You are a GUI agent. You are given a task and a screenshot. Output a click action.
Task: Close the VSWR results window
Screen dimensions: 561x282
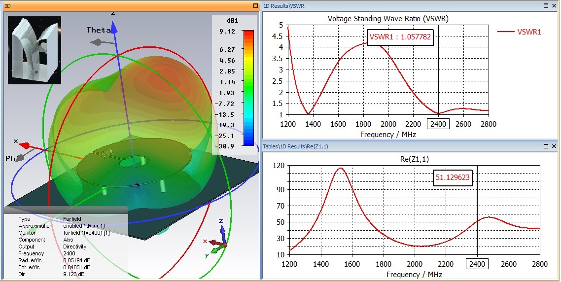[554, 6]
